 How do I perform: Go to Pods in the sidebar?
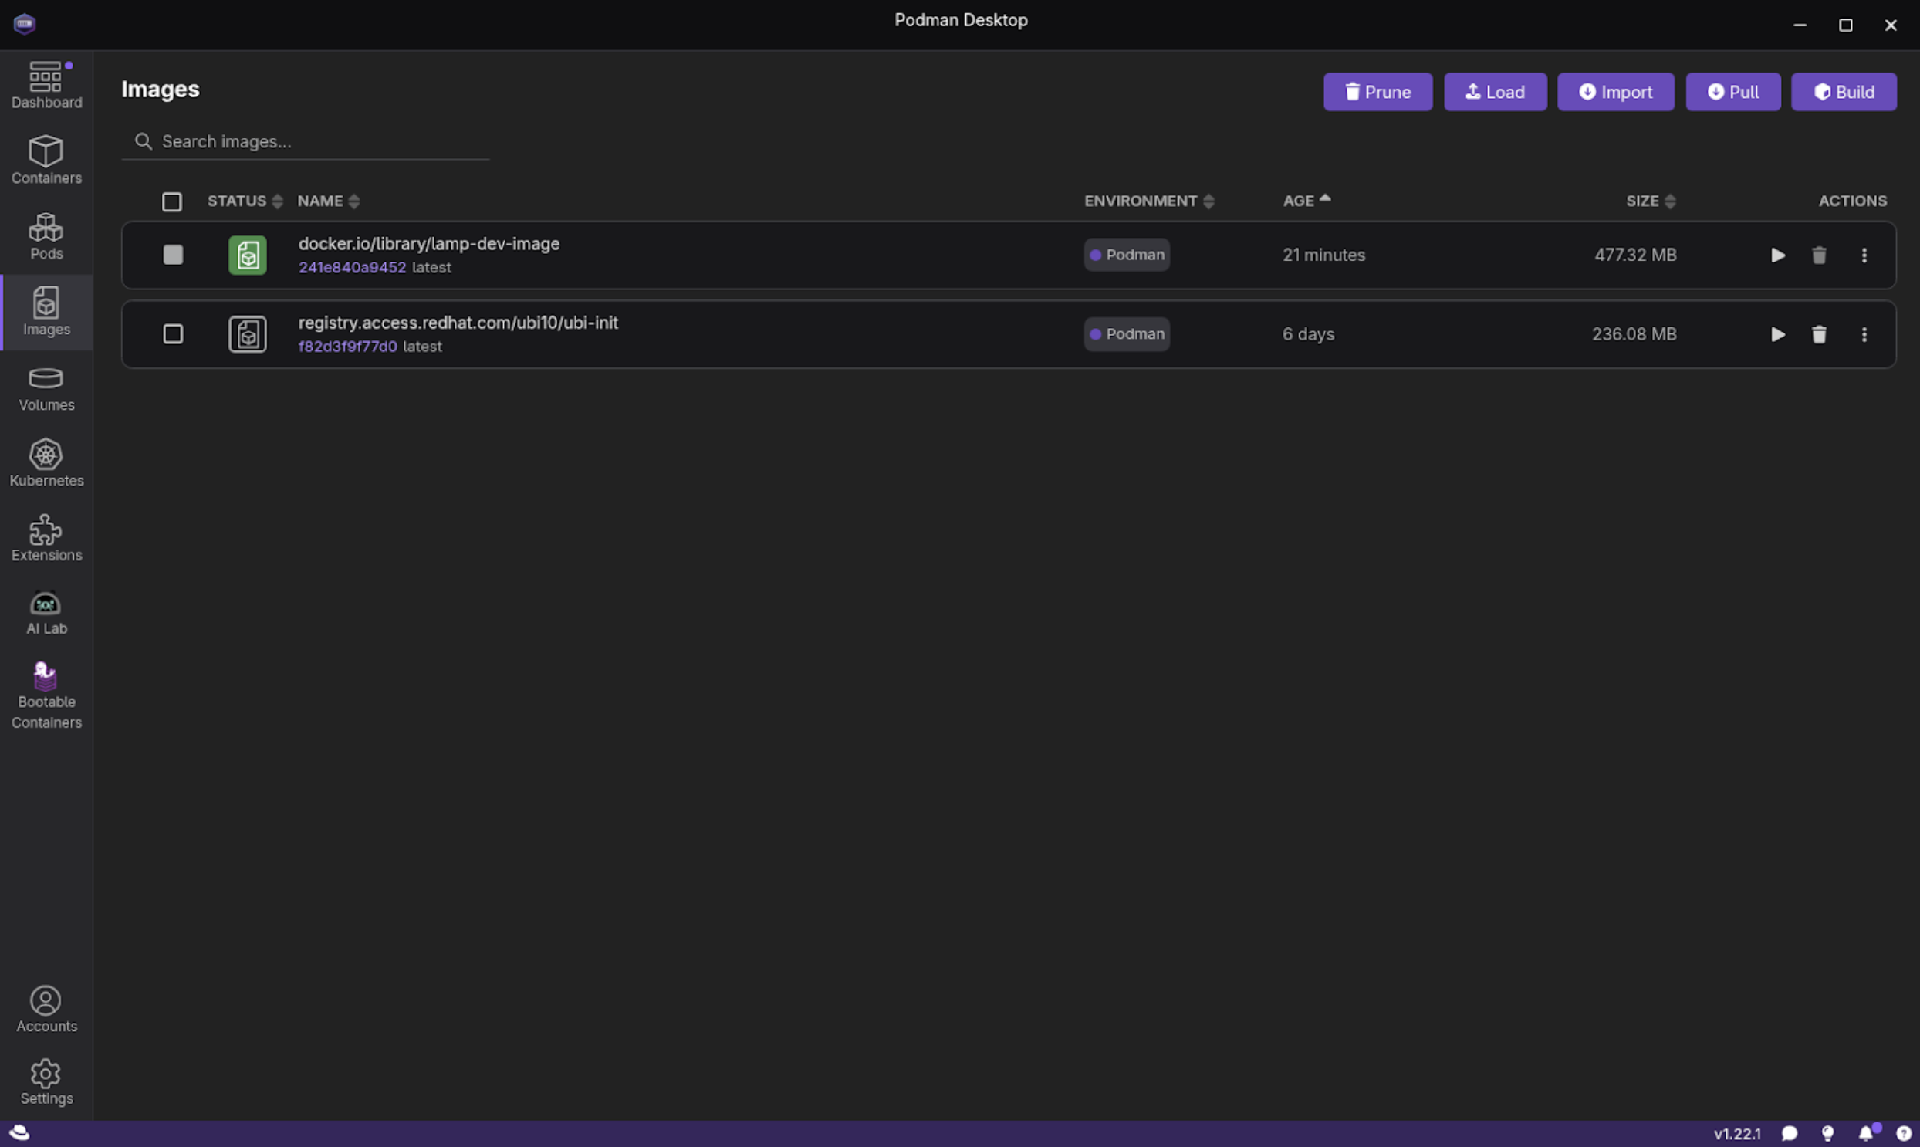(46, 235)
